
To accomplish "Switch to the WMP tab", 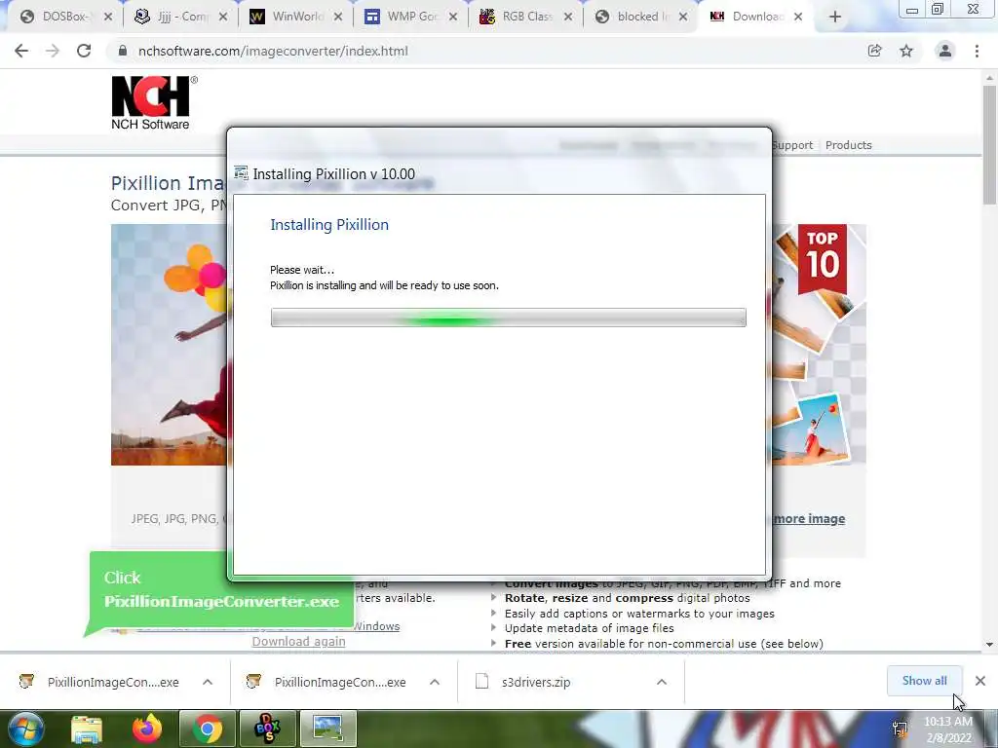I will coord(411,17).
